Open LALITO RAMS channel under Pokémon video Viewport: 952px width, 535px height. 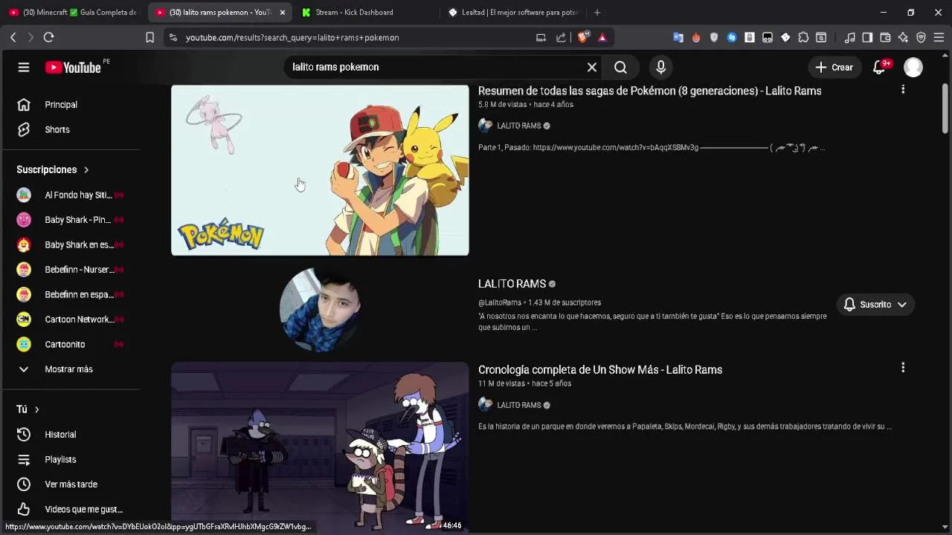click(518, 126)
